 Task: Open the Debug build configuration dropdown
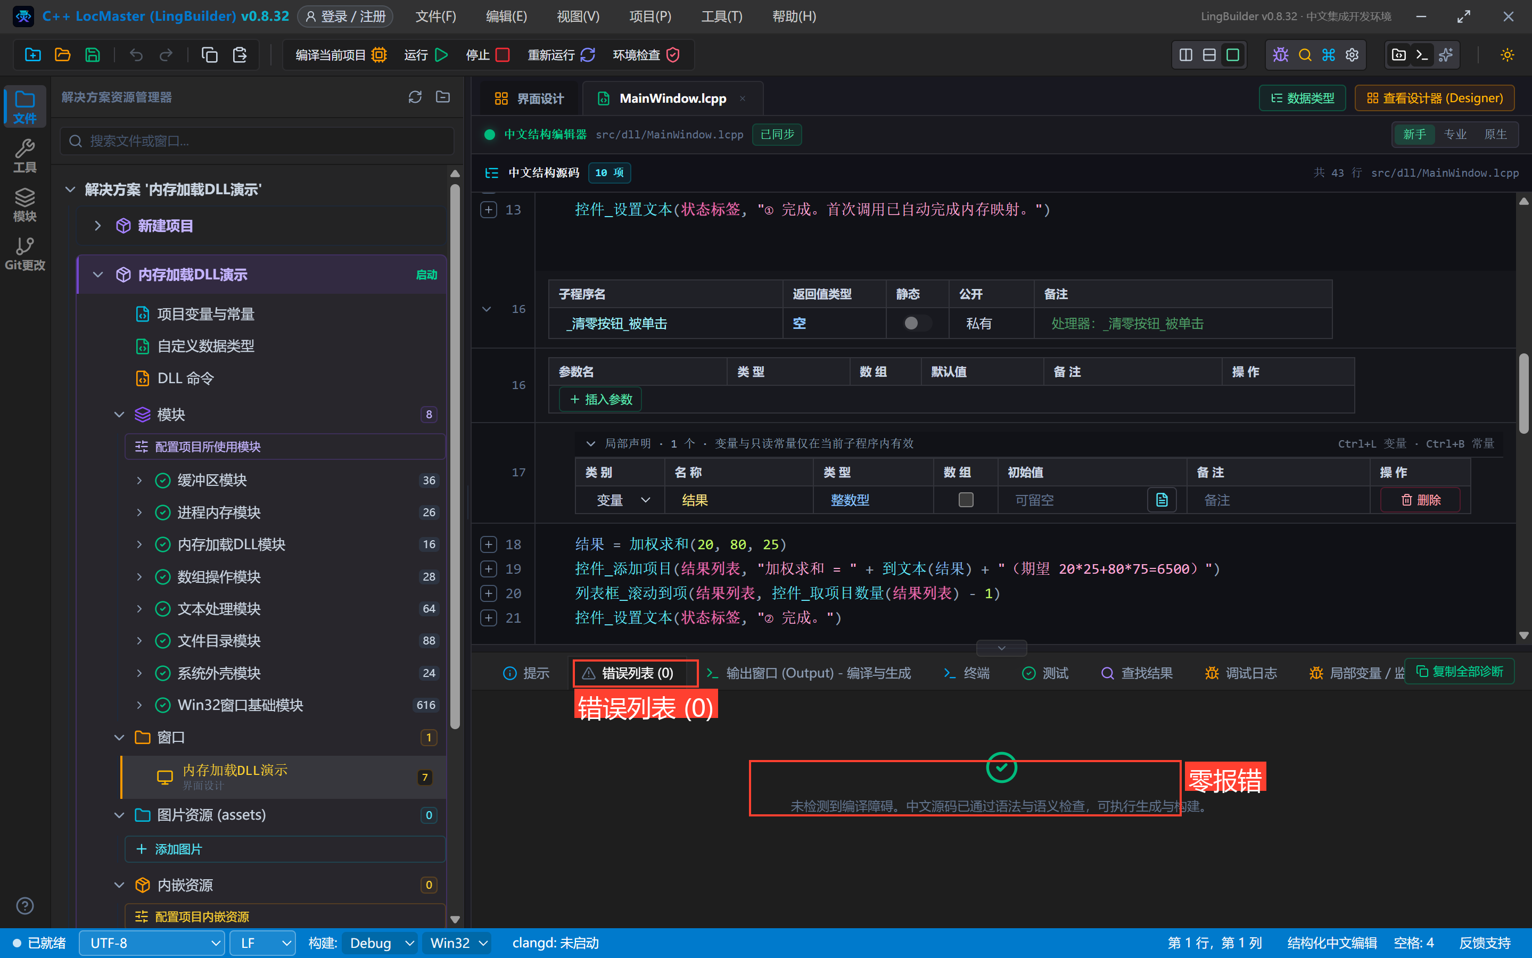[x=380, y=943]
